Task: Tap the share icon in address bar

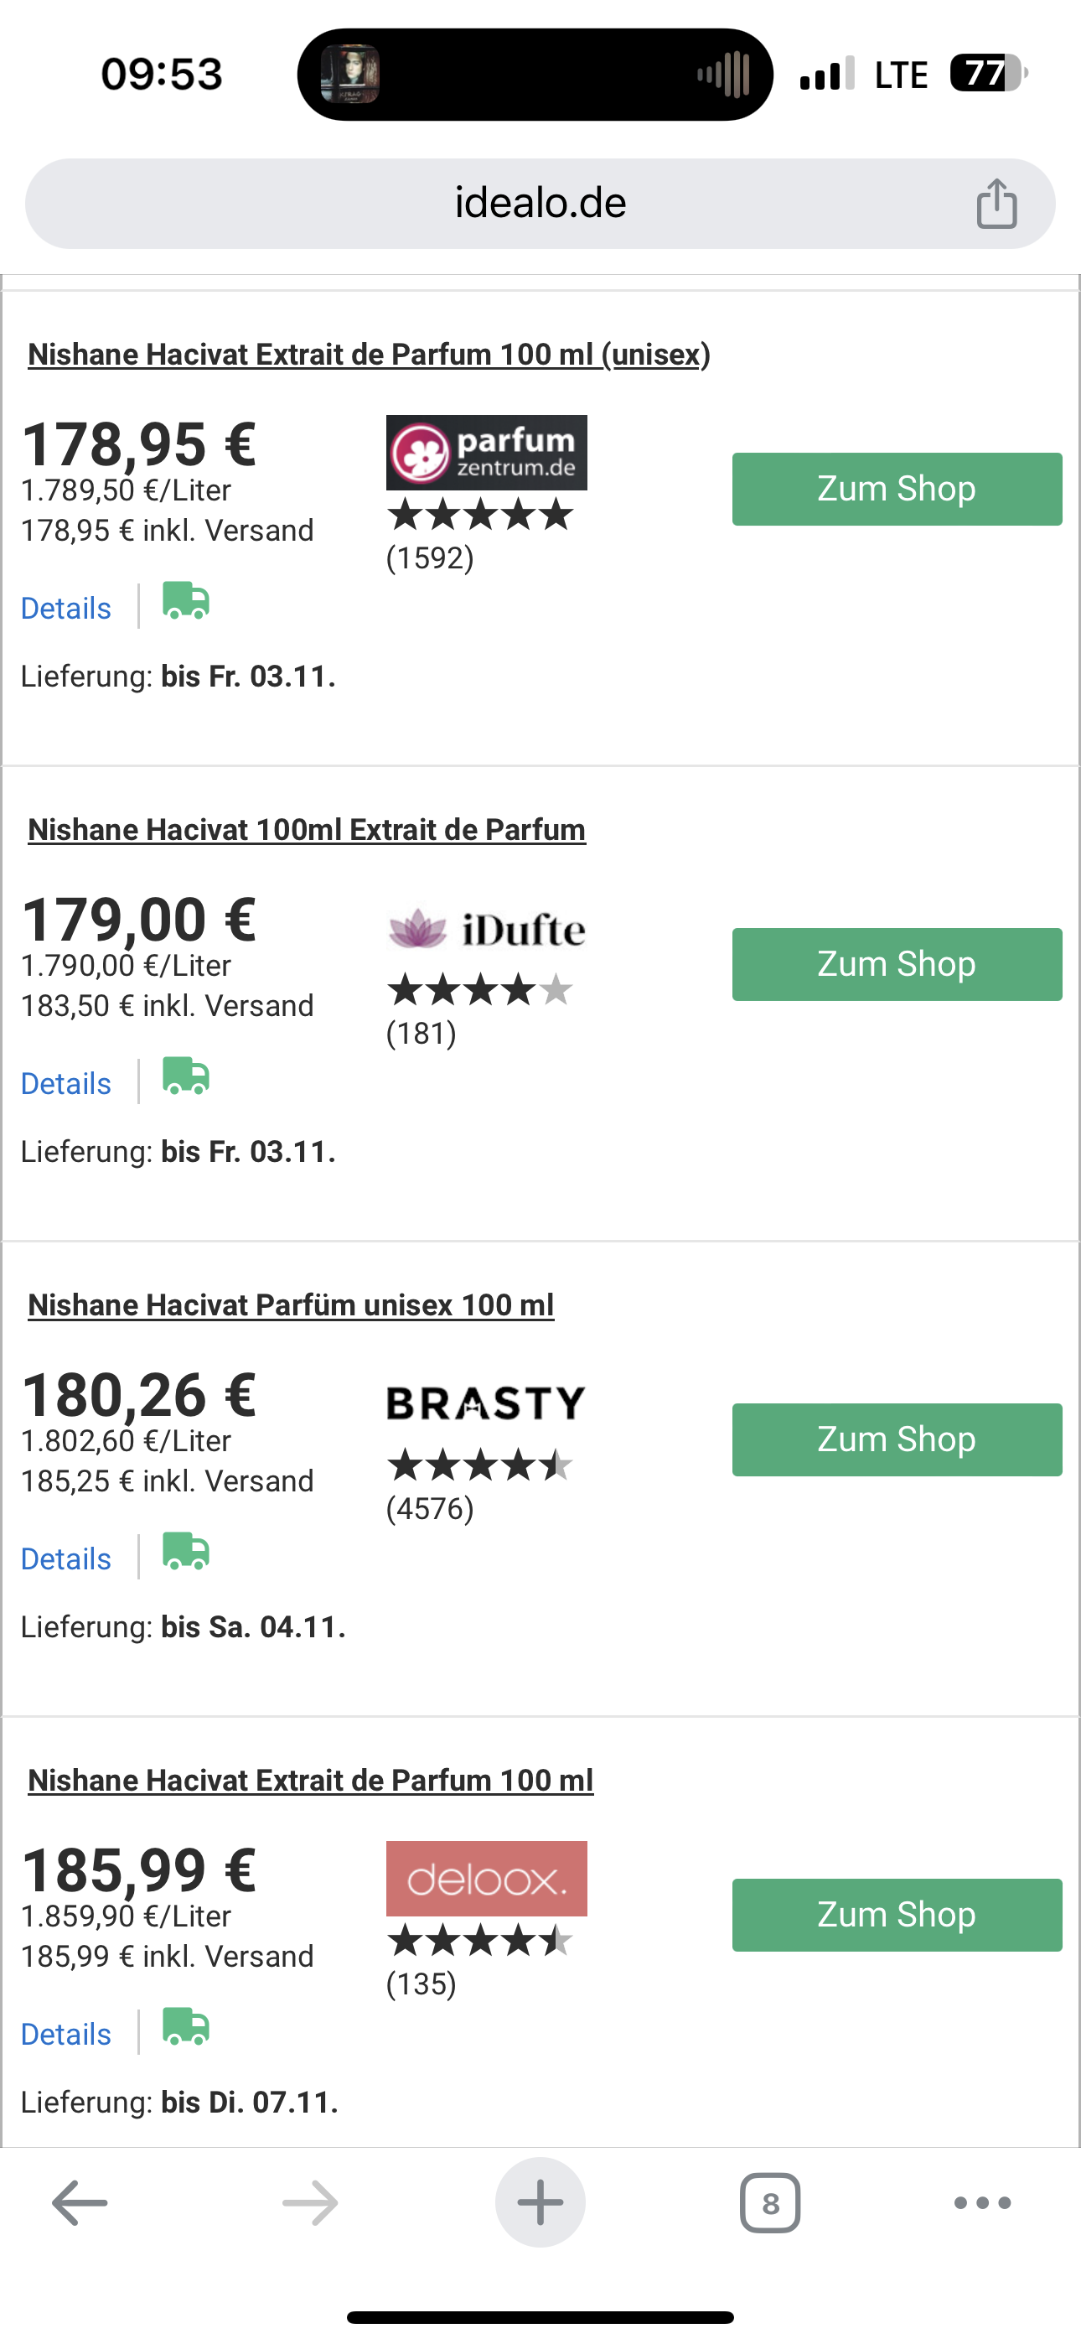Action: point(996,203)
